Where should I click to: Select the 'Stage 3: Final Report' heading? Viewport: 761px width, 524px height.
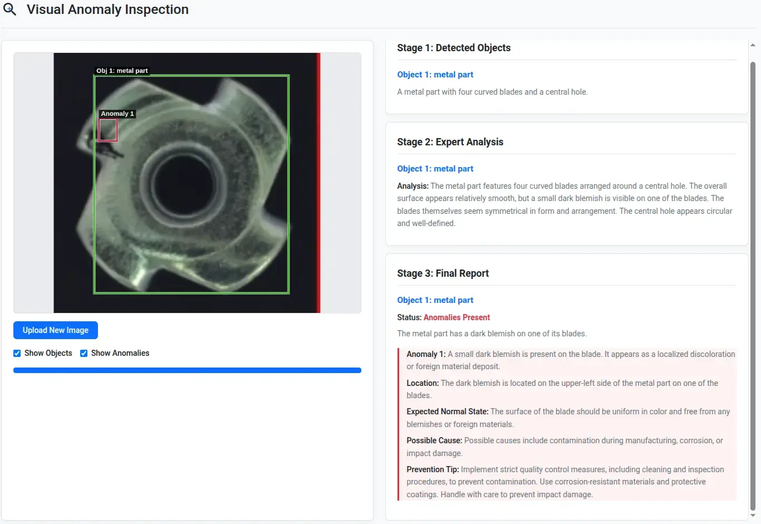[443, 273]
